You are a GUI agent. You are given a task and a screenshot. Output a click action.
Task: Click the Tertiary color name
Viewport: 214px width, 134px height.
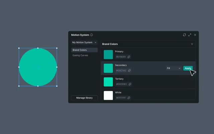tap(119, 79)
